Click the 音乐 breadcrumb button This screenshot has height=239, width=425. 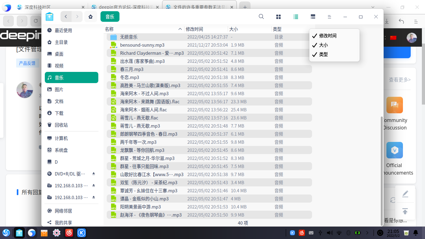pos(109,16)
